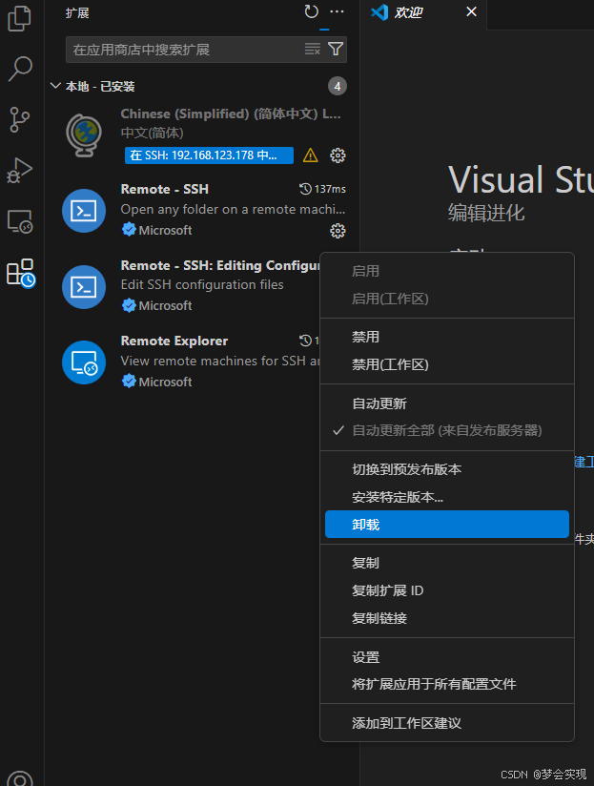The image size is (594, 786).
Task: Refresh the extensions list
Action: pyautogui.click(x=312, y=11)
